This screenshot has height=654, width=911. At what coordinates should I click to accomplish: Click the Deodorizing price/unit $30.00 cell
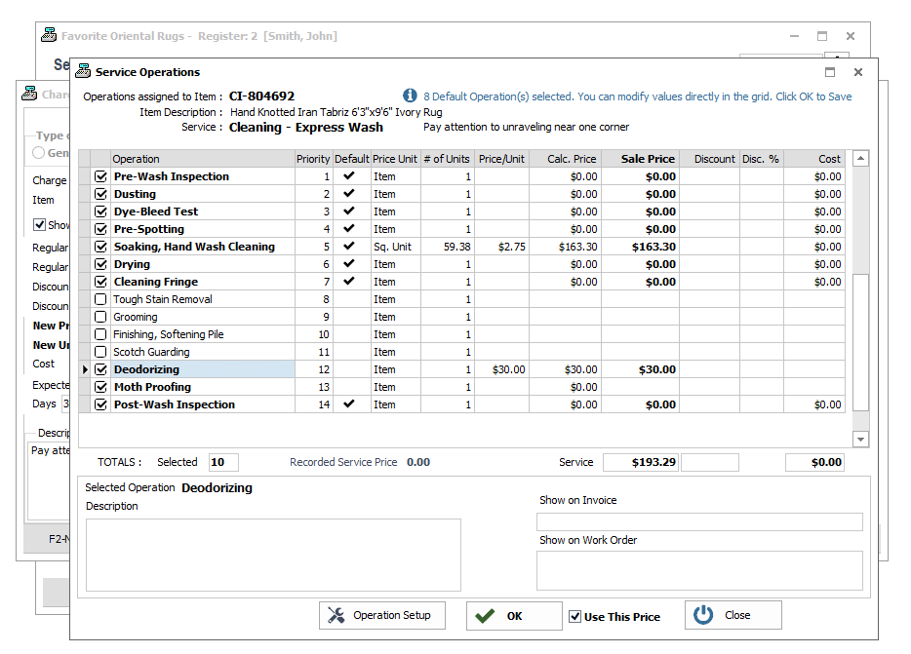click(501, 369)
